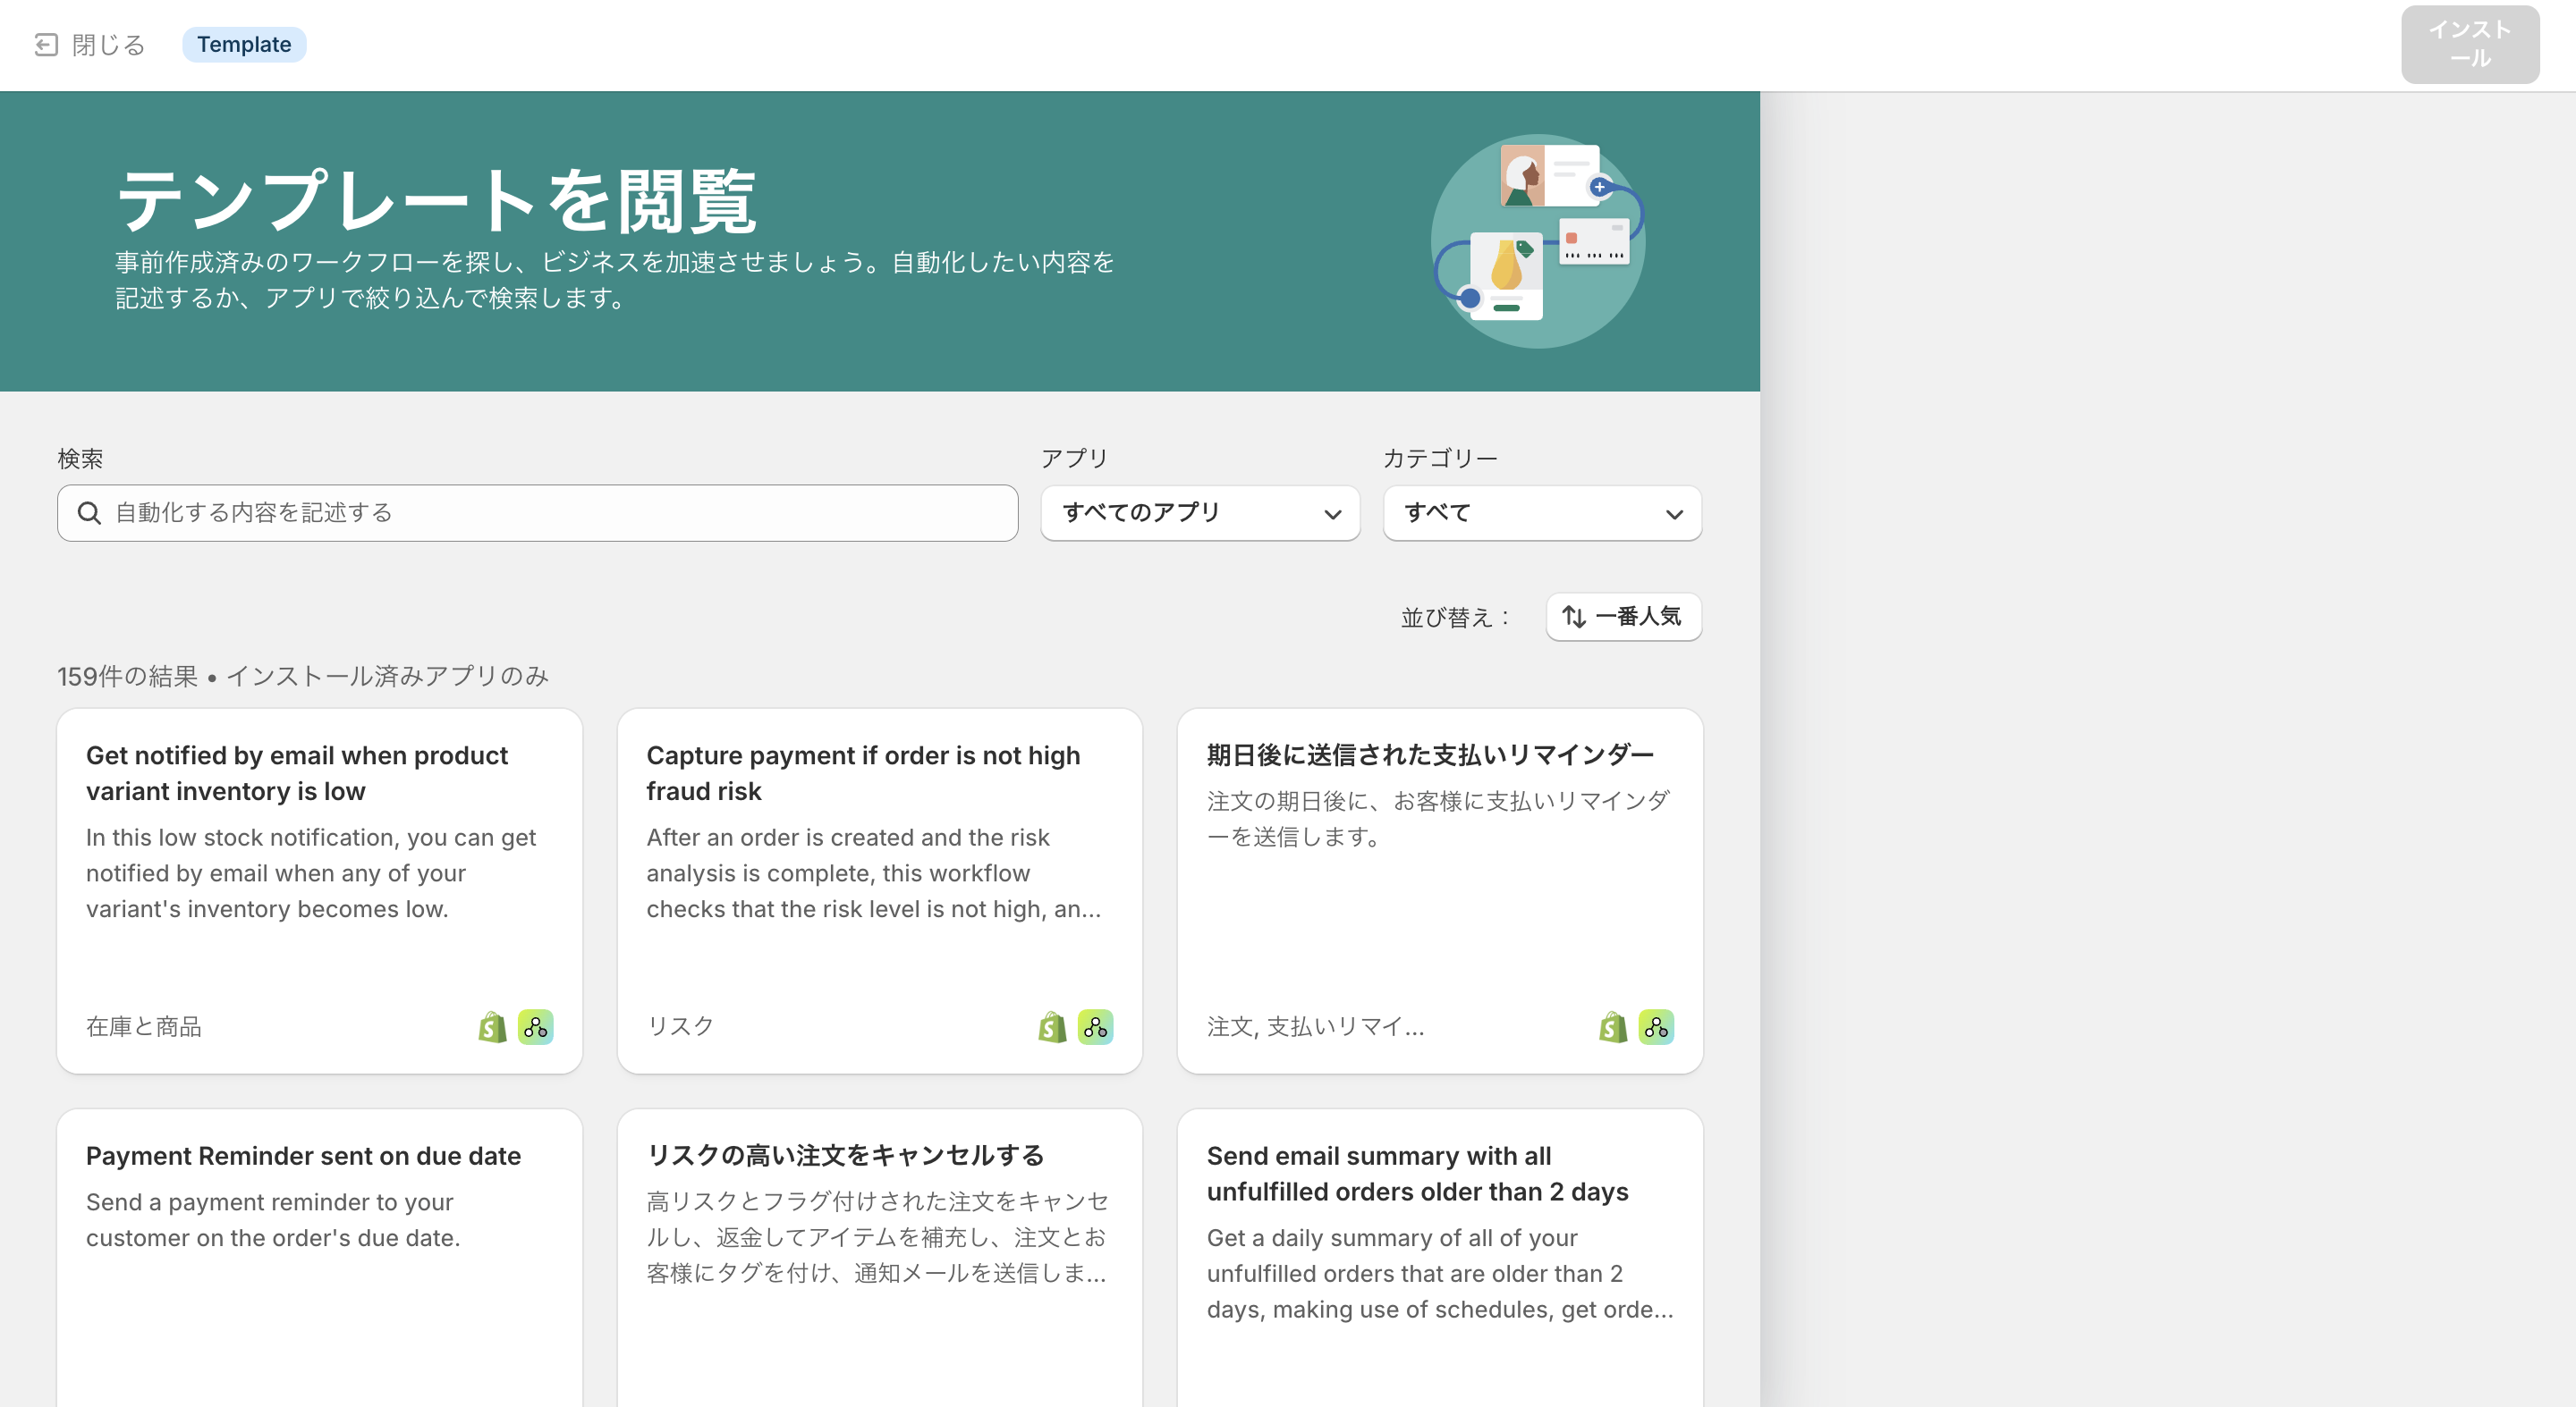The height and width of the screenshot is (1407, 2576).
Task: Click the インストール button
Action: [x=2469, y=44]
